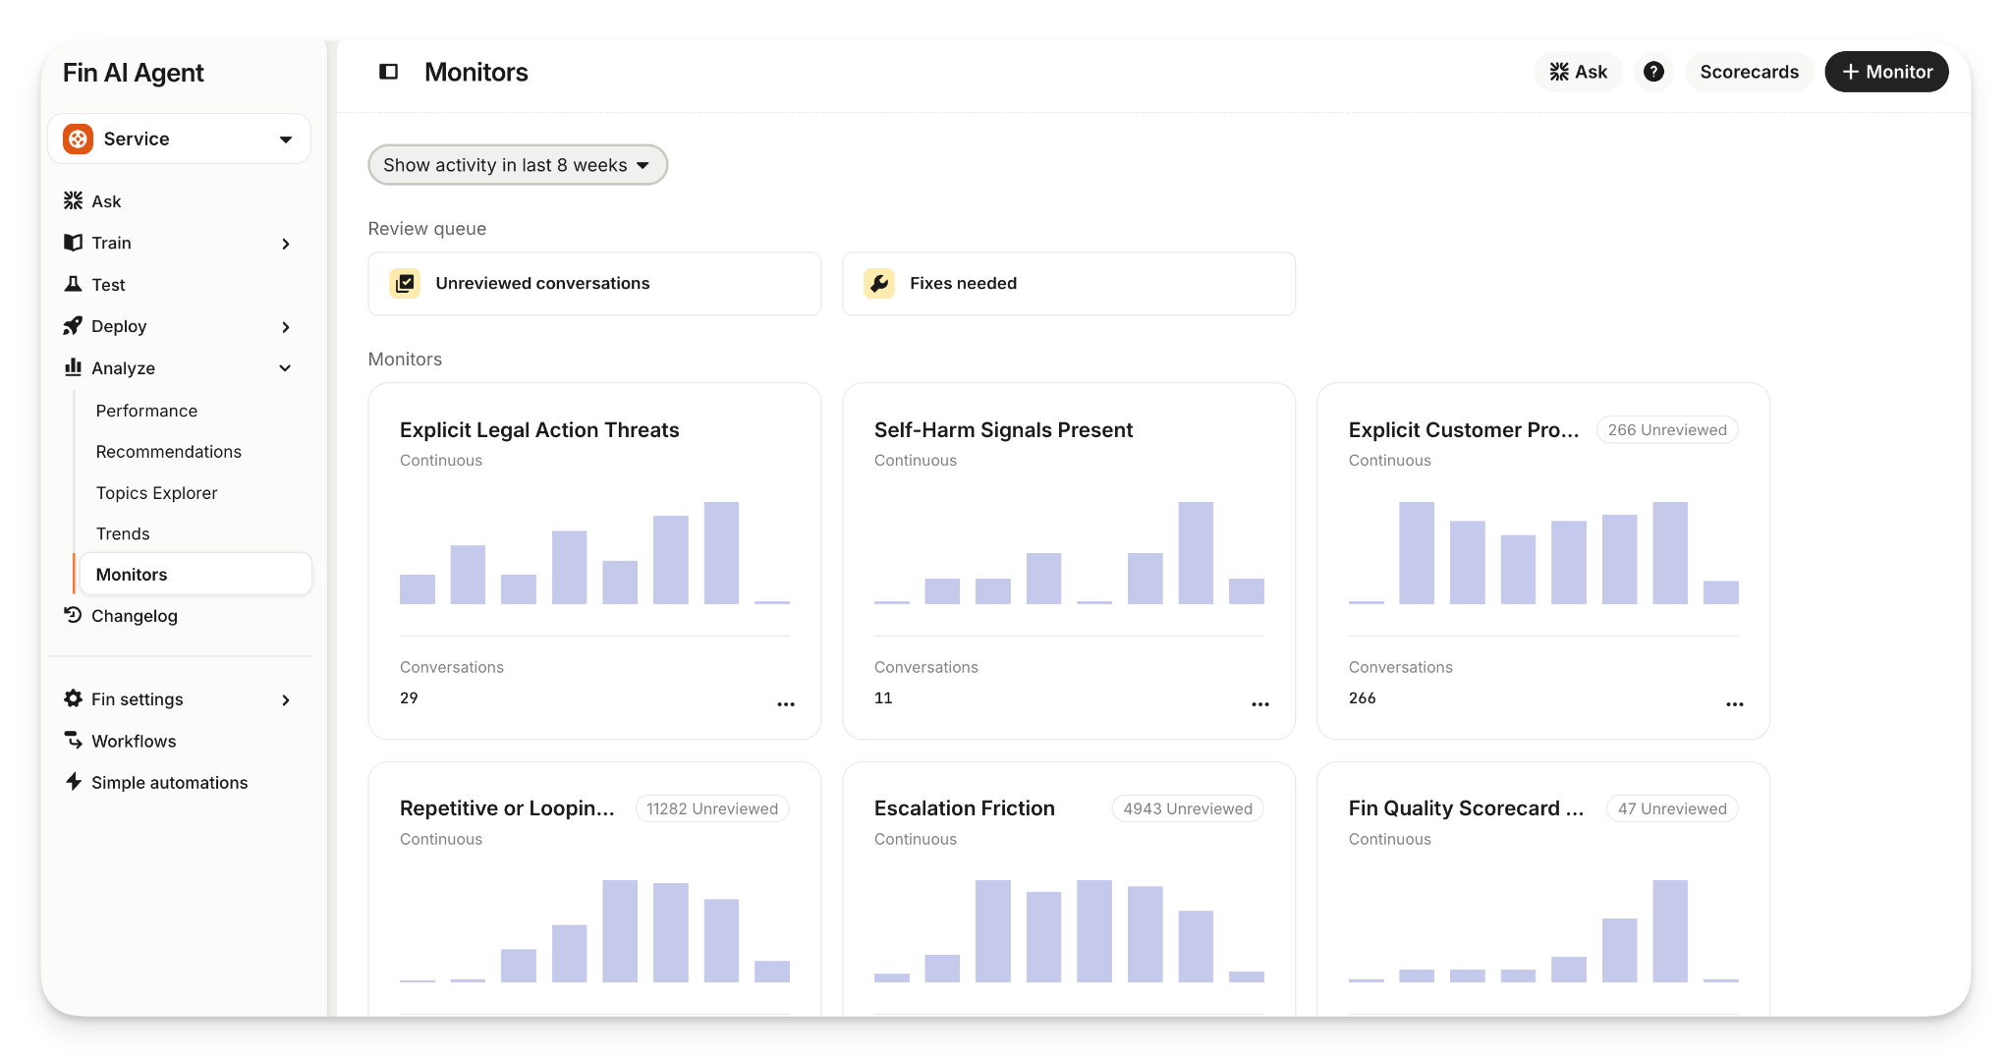Image resolution: width=2012 pixels, height=1057 pixels.
Task: Click the Simple automations lightning icon
Action: pyautogui.click(x=73, y=782)
